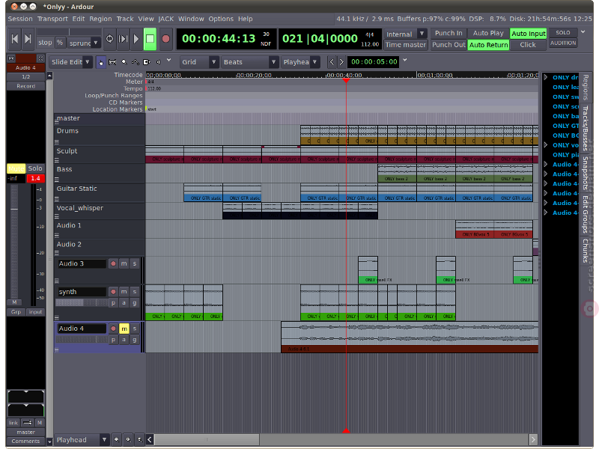
Task: Toggle loop playback button
Action: pyautogui.click(x=109, y=39)
